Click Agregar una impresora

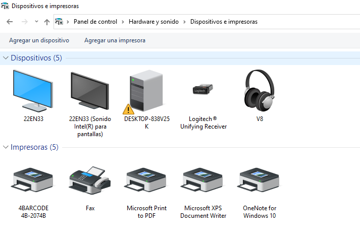pos(115,40)
